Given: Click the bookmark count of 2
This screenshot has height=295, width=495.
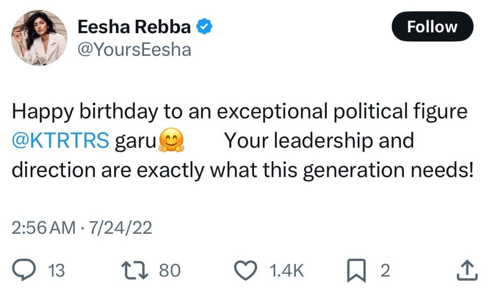Looking at the screenshot, I should coord(385,270).
